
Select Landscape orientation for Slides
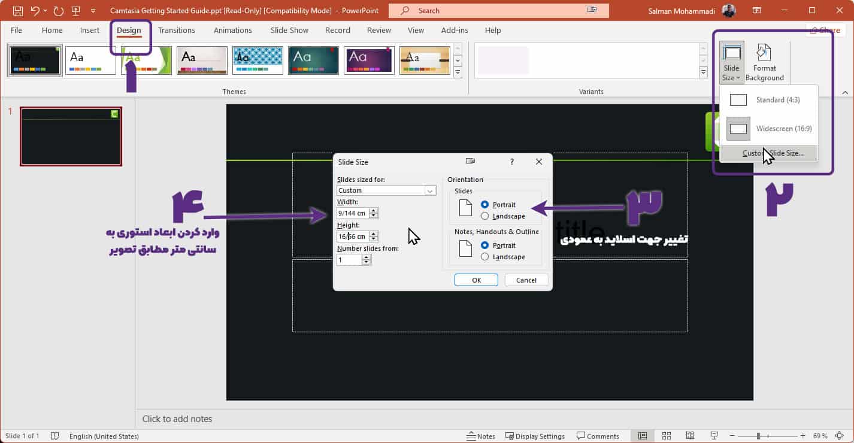coord(485,216)
